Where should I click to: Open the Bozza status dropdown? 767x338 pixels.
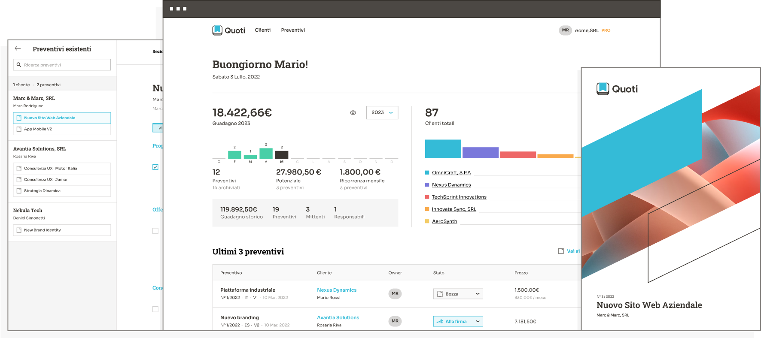click(x=458, y=294)
